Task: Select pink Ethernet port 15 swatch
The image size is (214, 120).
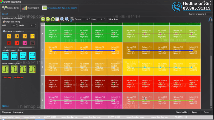Action: [24, 43]
